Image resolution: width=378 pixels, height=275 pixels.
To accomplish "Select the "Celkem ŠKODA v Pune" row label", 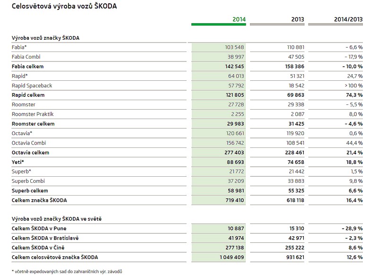I will pyautogui.click(x=39, y=229).
